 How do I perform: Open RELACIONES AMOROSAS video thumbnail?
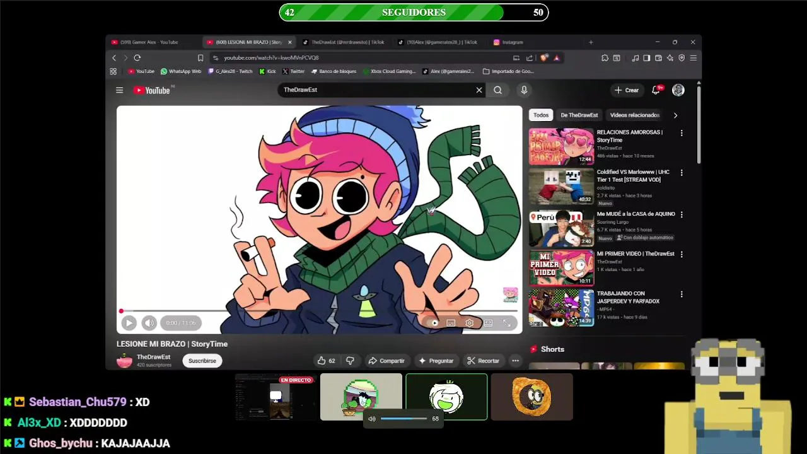click(x=561, y=146)
